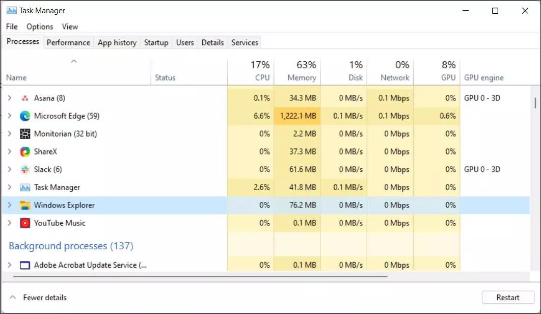This screenshot has width=541, height=314.
Task: Click the Restart button
Action: (x=507, y=297)
